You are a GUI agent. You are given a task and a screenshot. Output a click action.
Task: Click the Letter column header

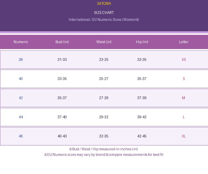tap(184, 42)
